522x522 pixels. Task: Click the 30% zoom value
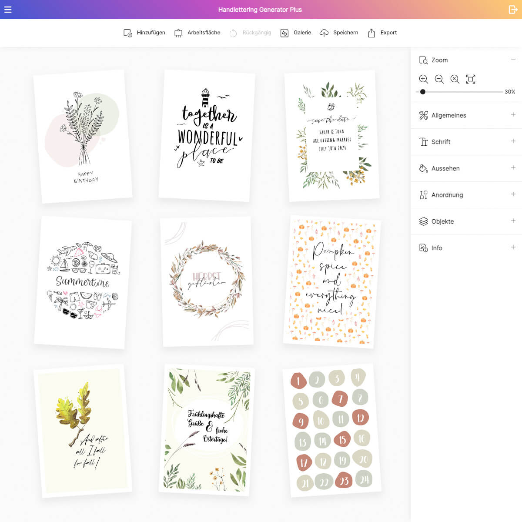coord(510,92)
